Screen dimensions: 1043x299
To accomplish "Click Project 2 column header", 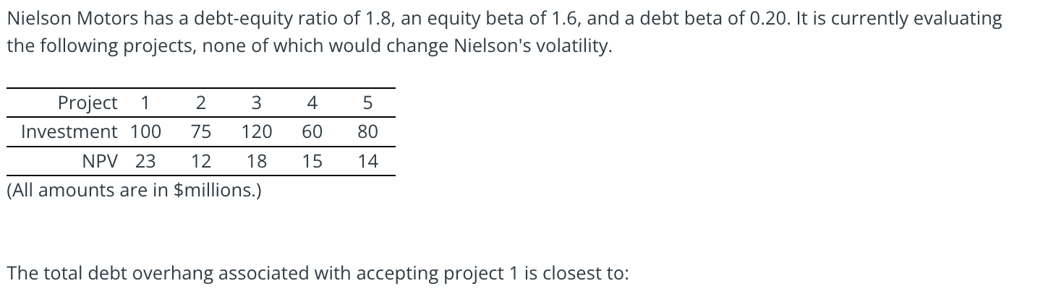I will (x=201, y=103).
